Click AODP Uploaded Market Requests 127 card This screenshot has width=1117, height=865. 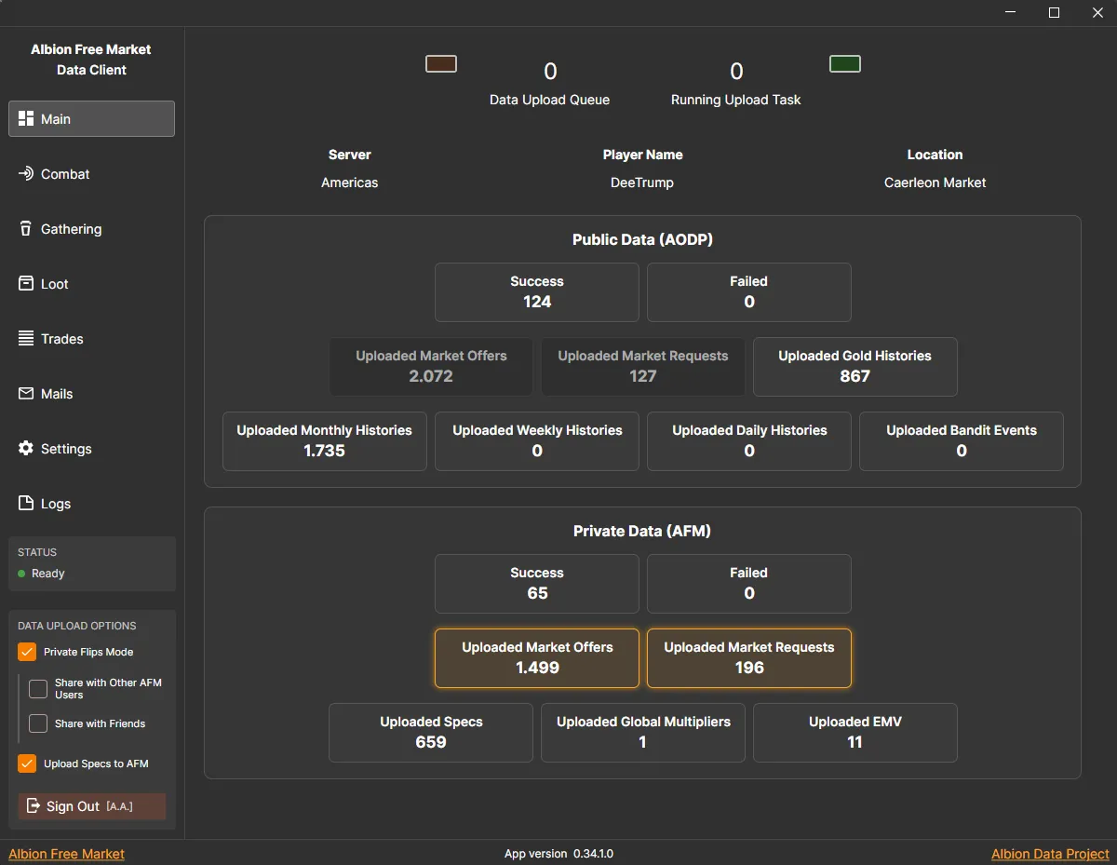pos(643,367)
